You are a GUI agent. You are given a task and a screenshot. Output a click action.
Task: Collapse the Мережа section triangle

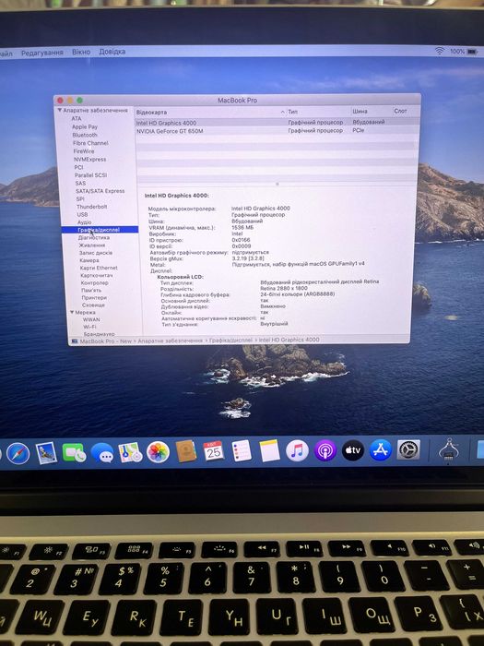tap(72, 312)
